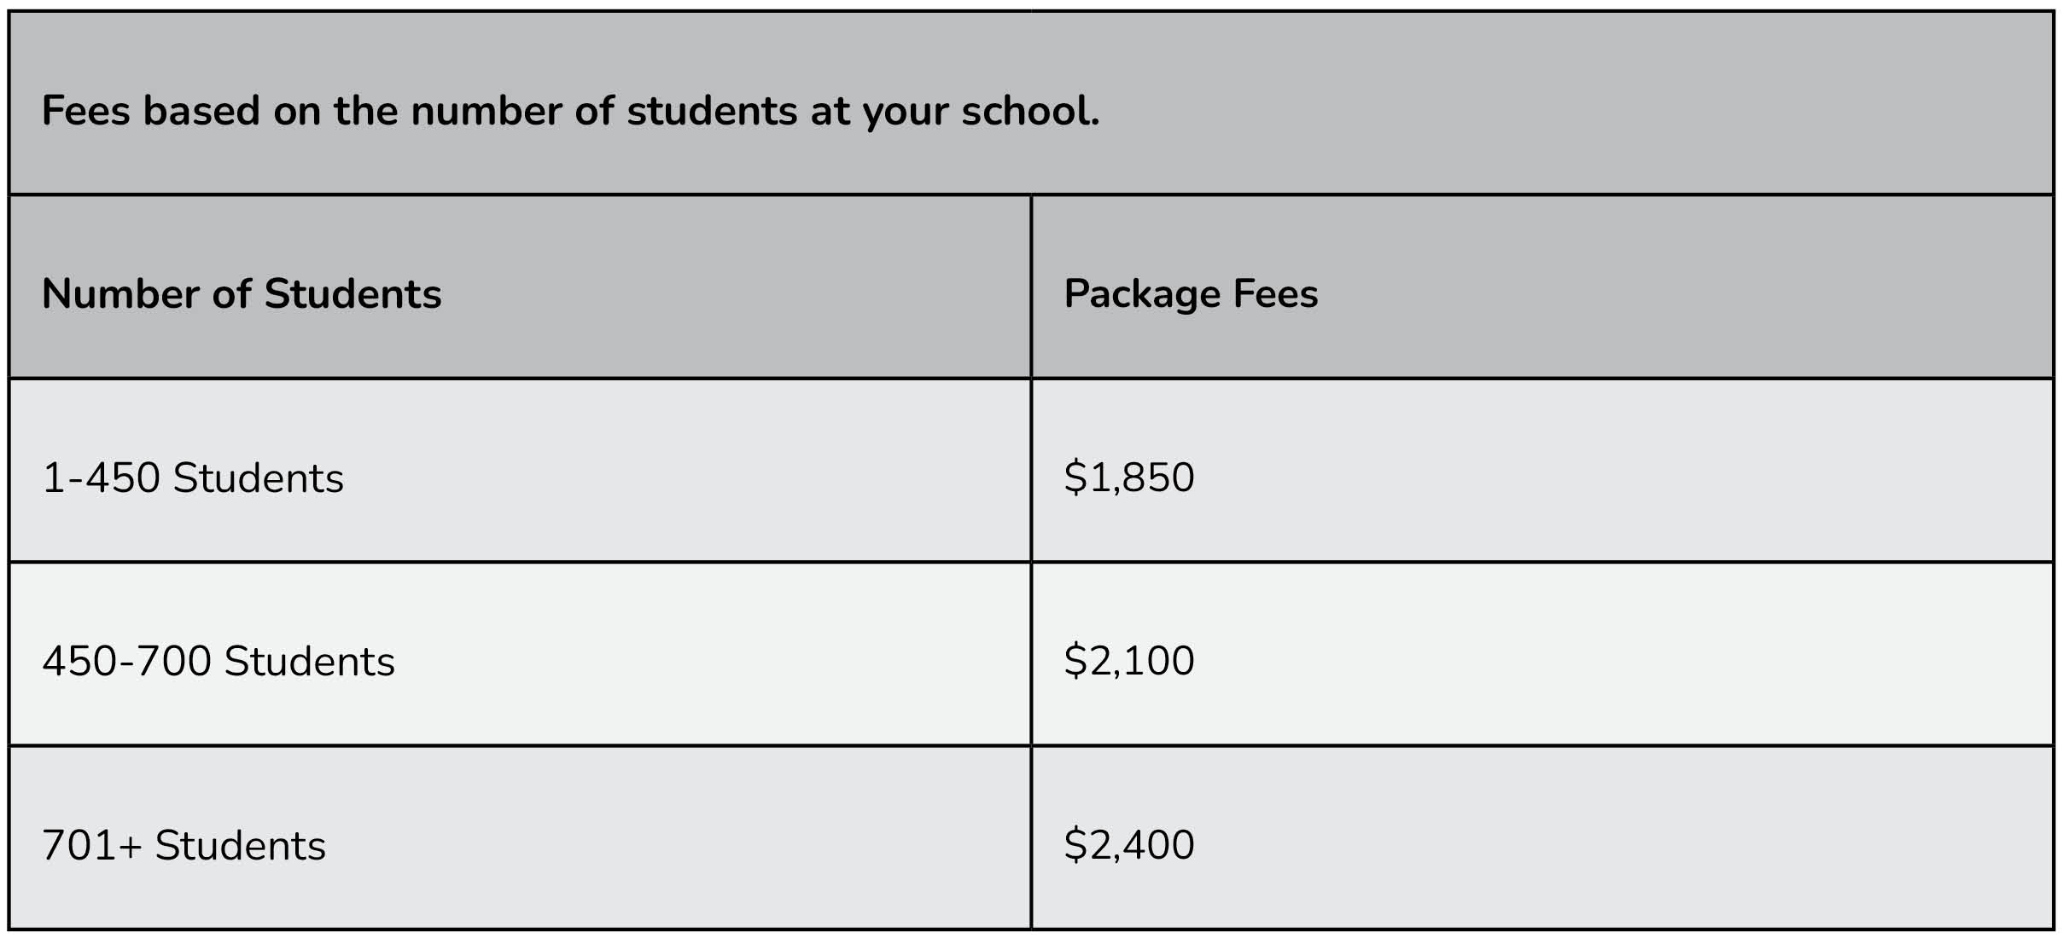Click the word 'Students' in the 701+ row
Image resolution: width=2063 pixels, height=938 pixels.
click(x=240, y=846)
